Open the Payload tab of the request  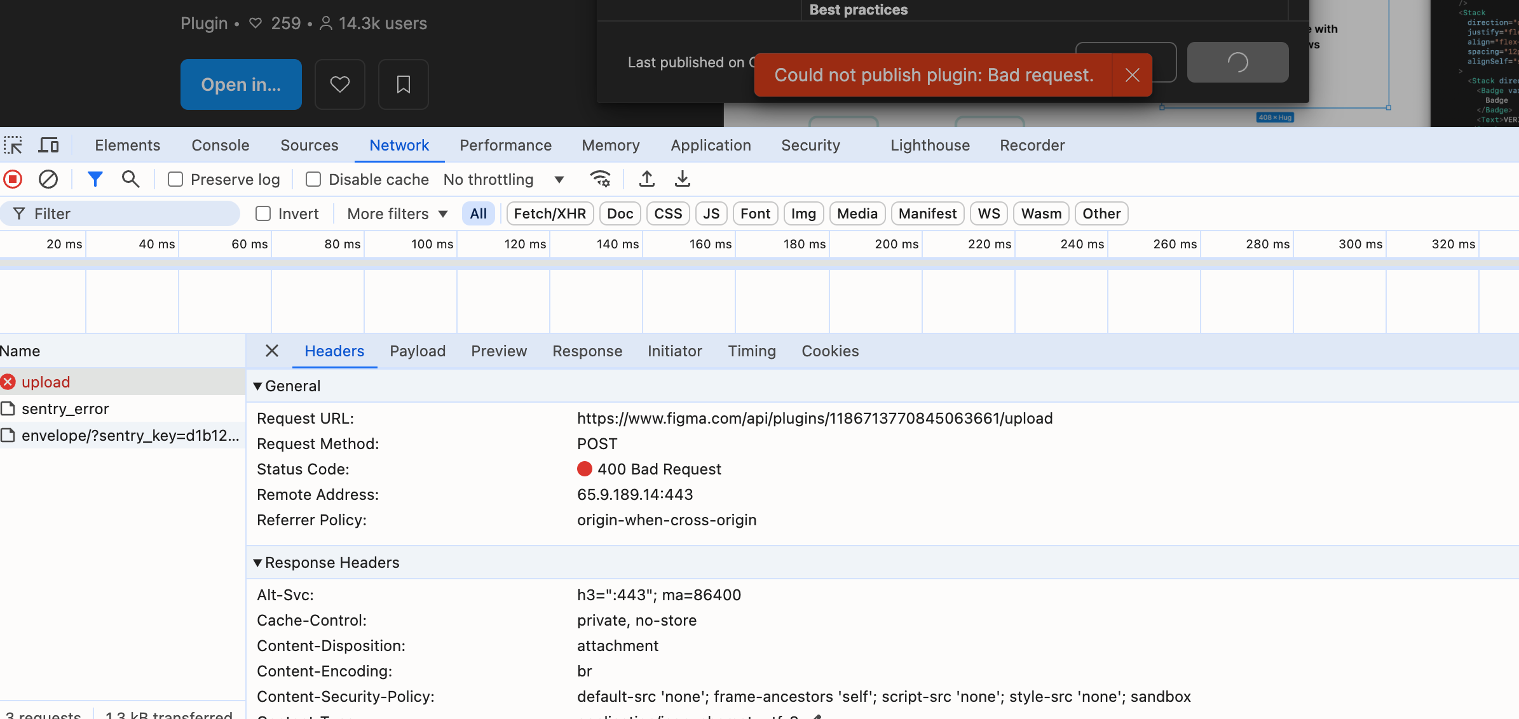[418, 351]
